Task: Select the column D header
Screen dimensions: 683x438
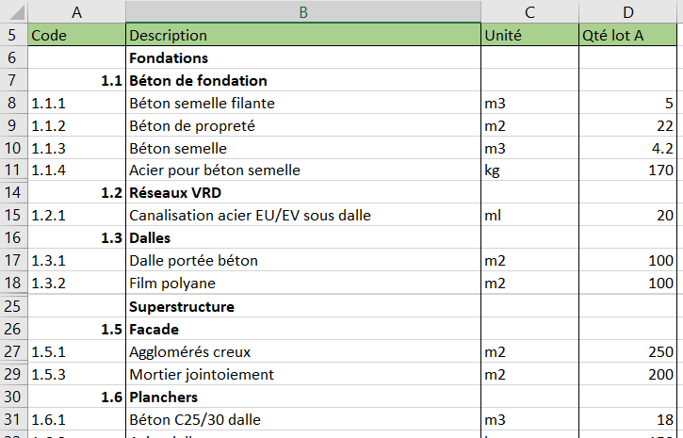Action: coord(628,12)
